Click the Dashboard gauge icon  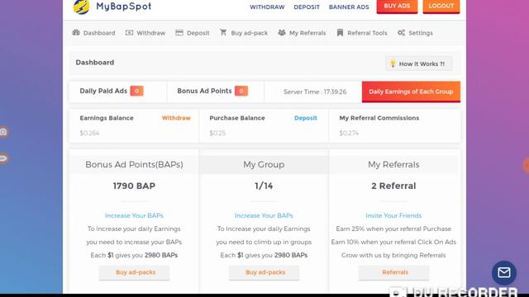point(76,33)
